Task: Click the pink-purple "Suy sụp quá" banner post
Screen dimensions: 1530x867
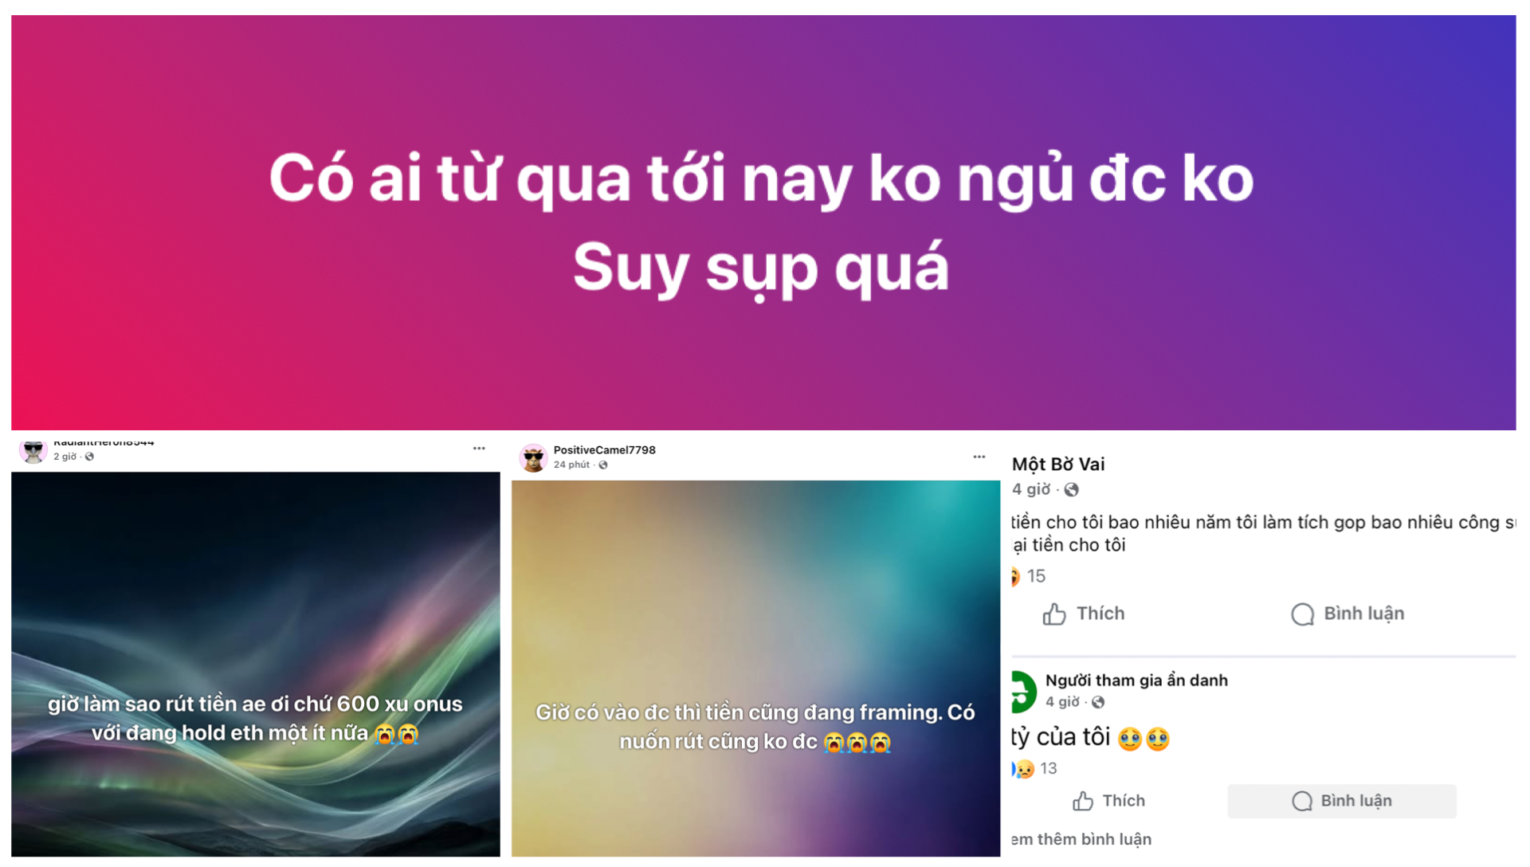Action: (763, 223)
